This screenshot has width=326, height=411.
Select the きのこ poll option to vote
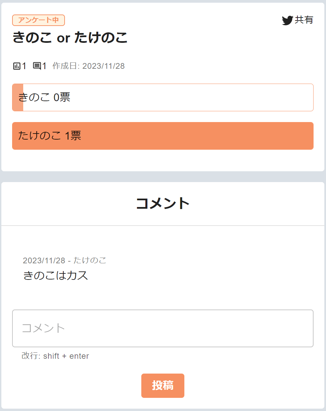(x=163, y=97)
